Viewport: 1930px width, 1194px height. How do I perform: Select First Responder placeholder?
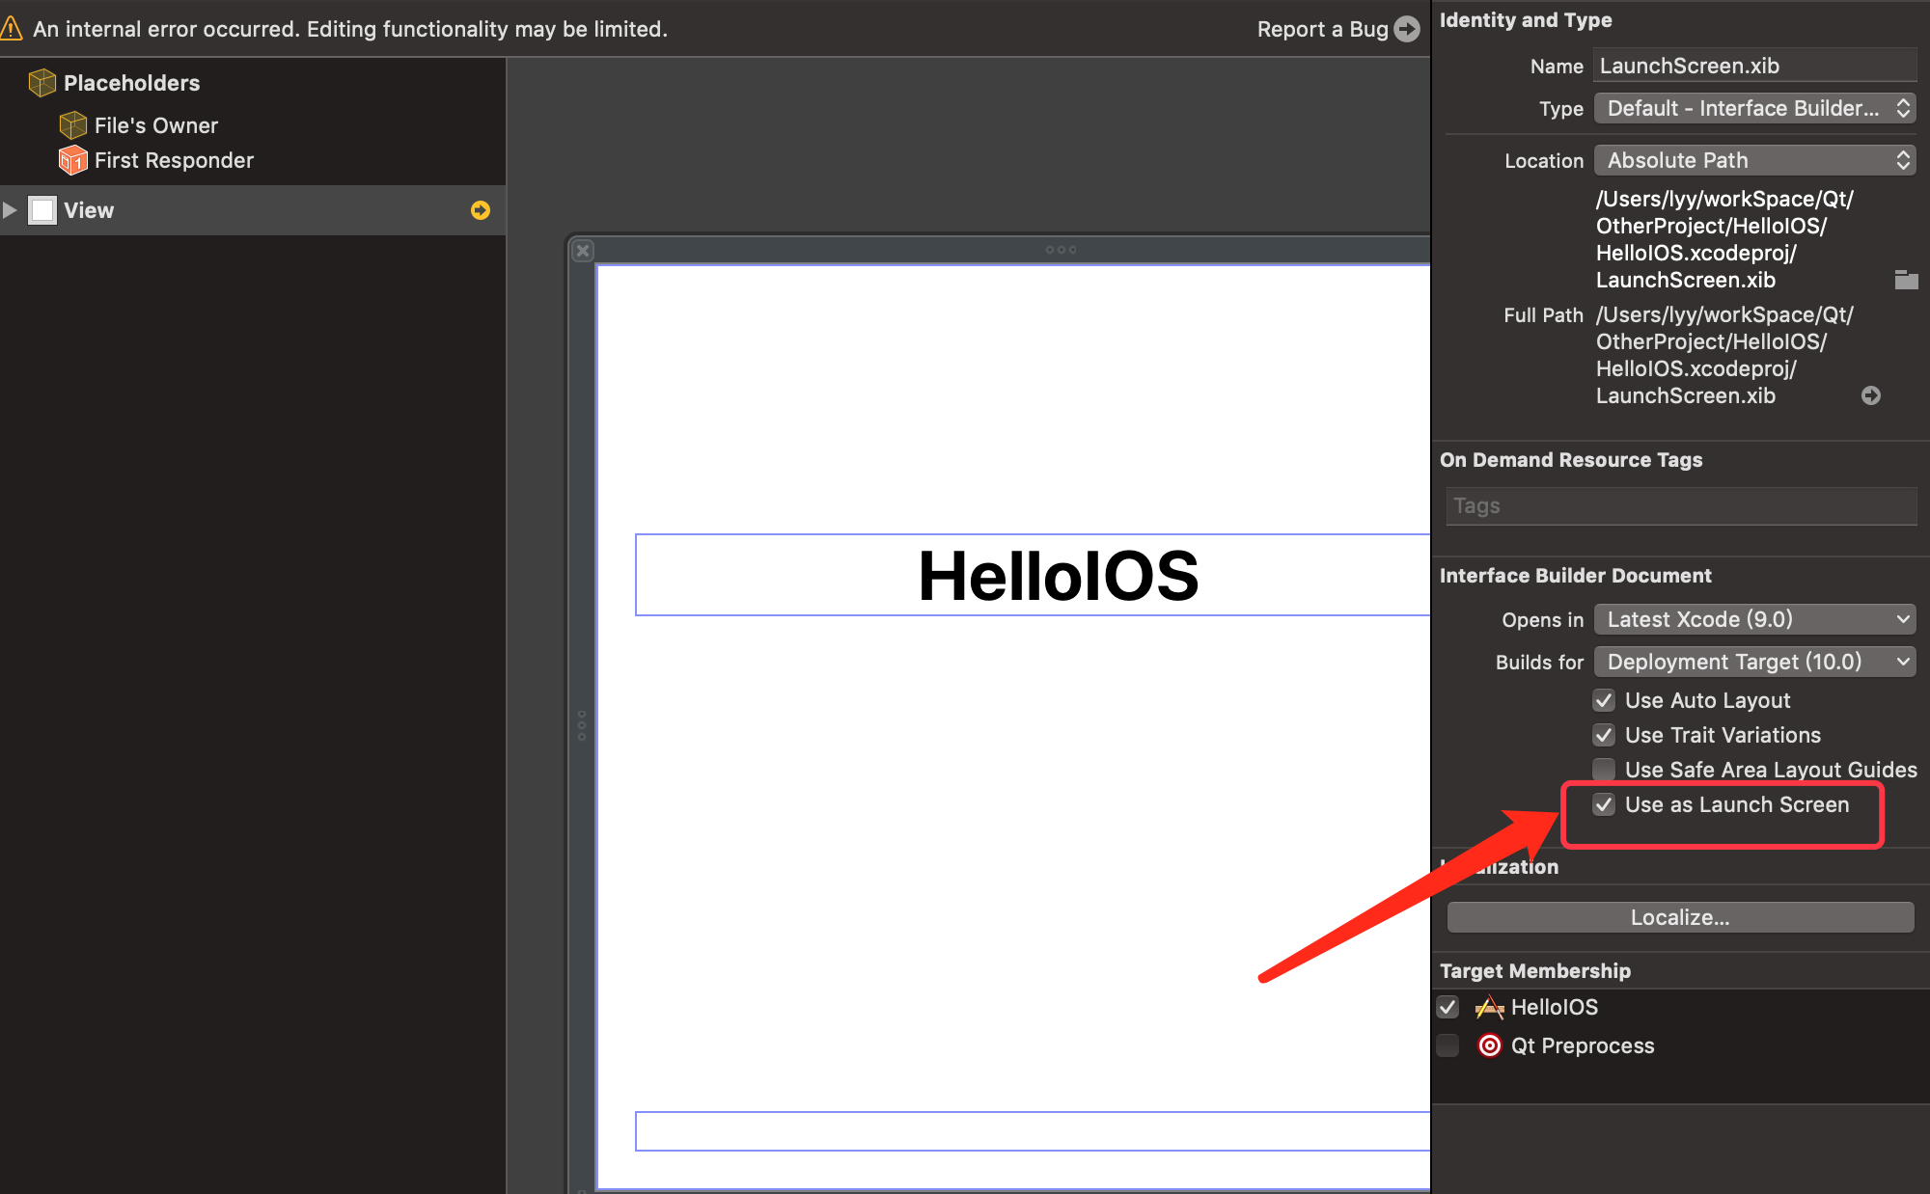(x=173, y=160)
